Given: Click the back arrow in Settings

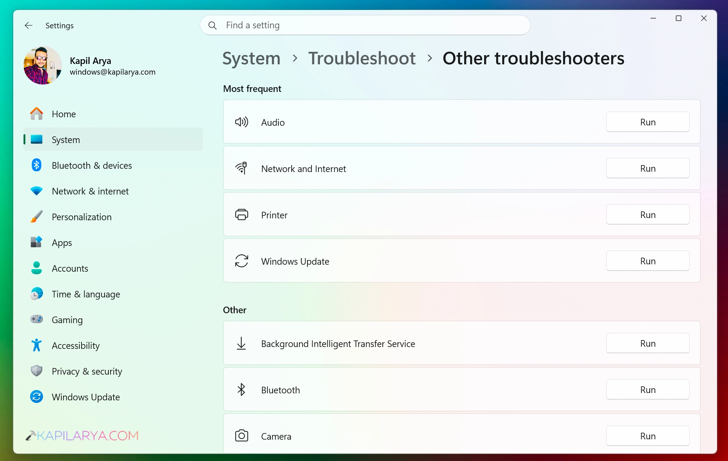Looking at the screenshot, I should coord(29,25).
